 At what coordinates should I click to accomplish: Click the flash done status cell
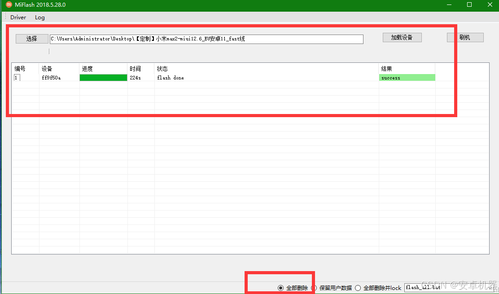coord(171,78)
